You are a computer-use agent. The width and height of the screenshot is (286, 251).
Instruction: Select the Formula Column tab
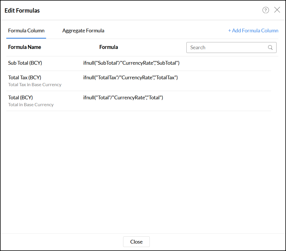click(26, 31)
